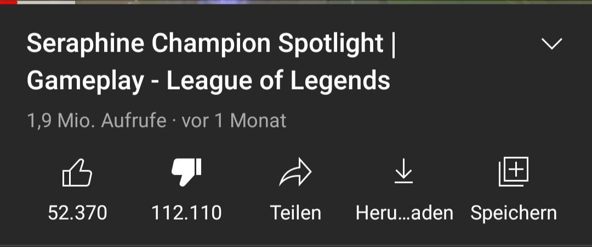Expand video description with chevron arrow

[551, 43]
